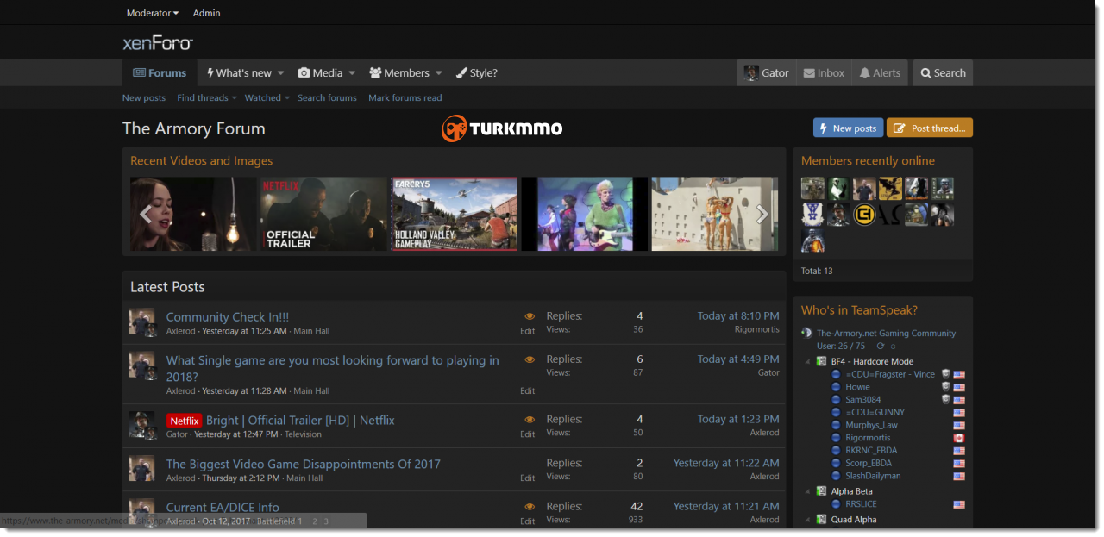Collapse the Alpha Beta channel tree
Screen dimensions: 1104x537
(807, 491)
